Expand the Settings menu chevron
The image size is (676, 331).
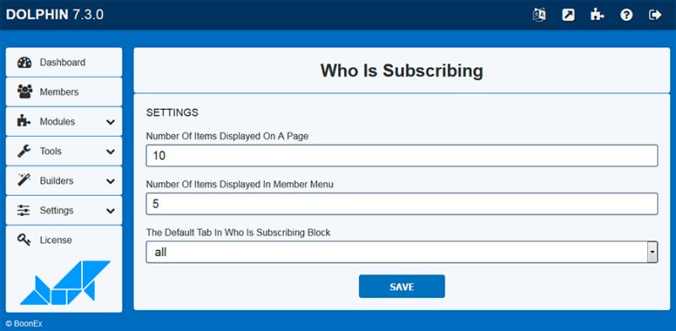click(x=111, y=211)
